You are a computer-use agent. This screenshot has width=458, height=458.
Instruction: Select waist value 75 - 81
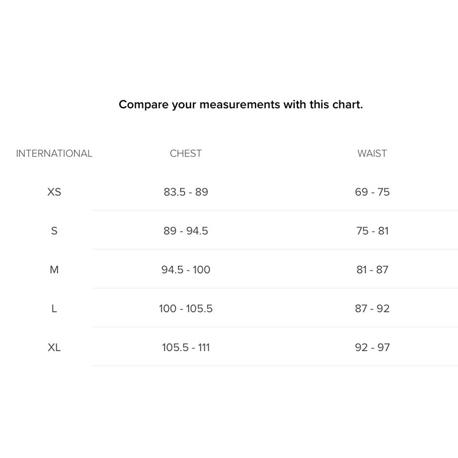[372, 231]
